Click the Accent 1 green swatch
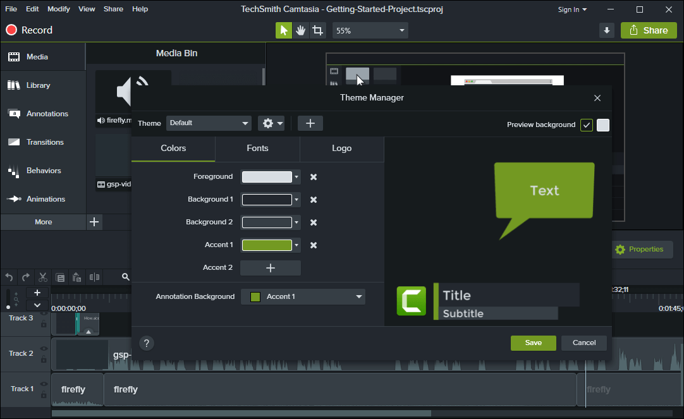Image resolution: width=684 pixels, height=419 pixels. click(267, 245)
